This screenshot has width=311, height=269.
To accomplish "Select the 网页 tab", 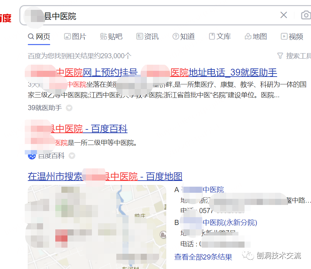I will click(39, 37).
